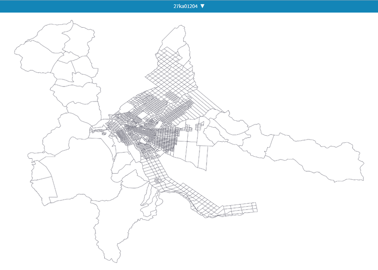Click the 27ka01204 title text
Image resolution: width=378 pixels, height=270 pixels.
185,6
